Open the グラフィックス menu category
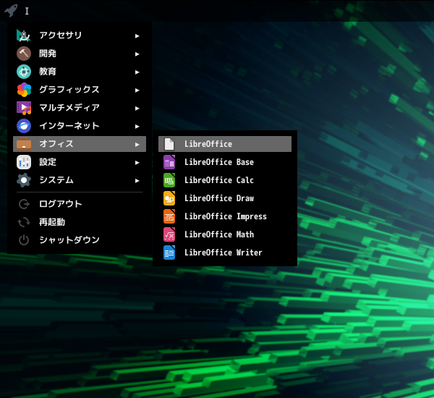This screenshot has width=434, height=398. (80, 90)
